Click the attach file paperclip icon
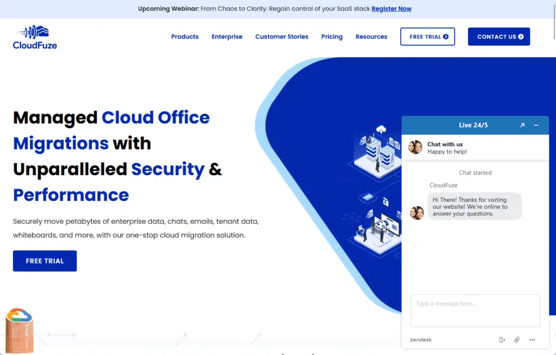Image resolution: width=556 pixels, height=355 pixels. point(517,340)
